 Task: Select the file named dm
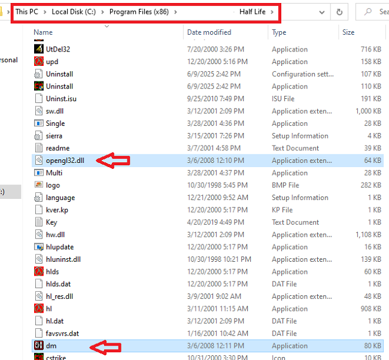point(51,346)
